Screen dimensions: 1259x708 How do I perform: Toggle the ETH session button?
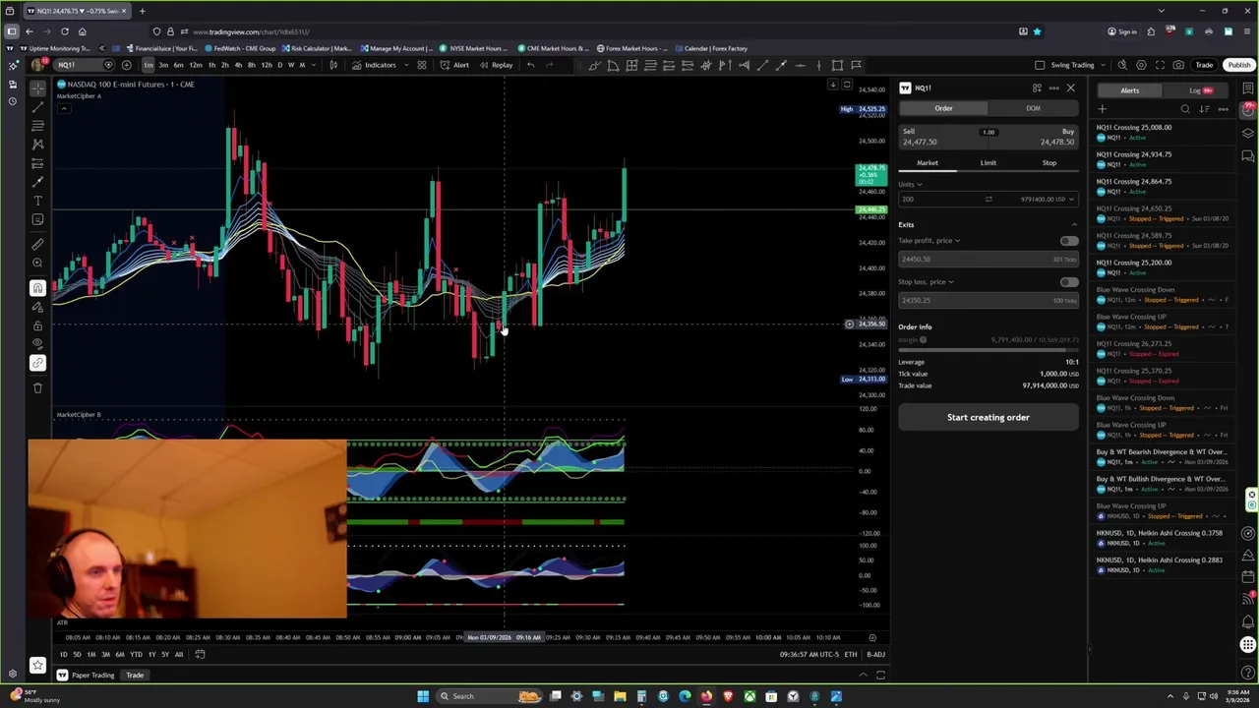[x=850, y=654]
